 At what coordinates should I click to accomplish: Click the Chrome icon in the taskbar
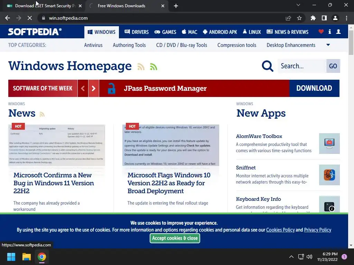(x=42, y=257)
